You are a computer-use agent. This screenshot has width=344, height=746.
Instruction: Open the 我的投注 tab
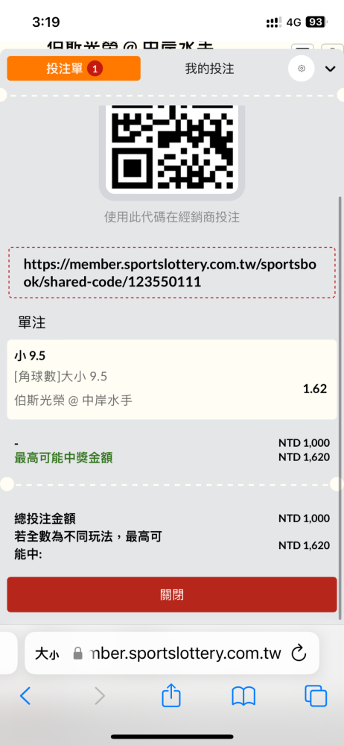tap(209, 69)
